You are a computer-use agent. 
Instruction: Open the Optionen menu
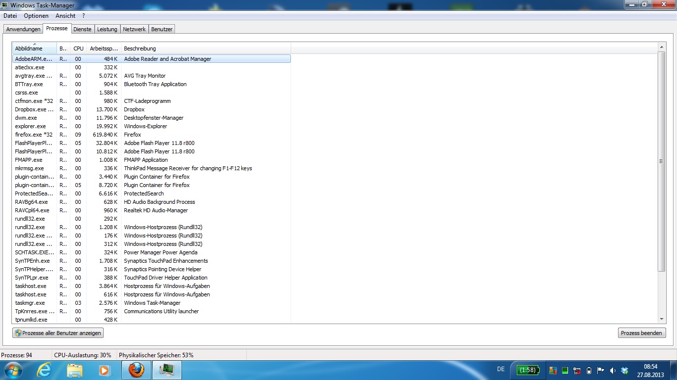coord(36,16)
